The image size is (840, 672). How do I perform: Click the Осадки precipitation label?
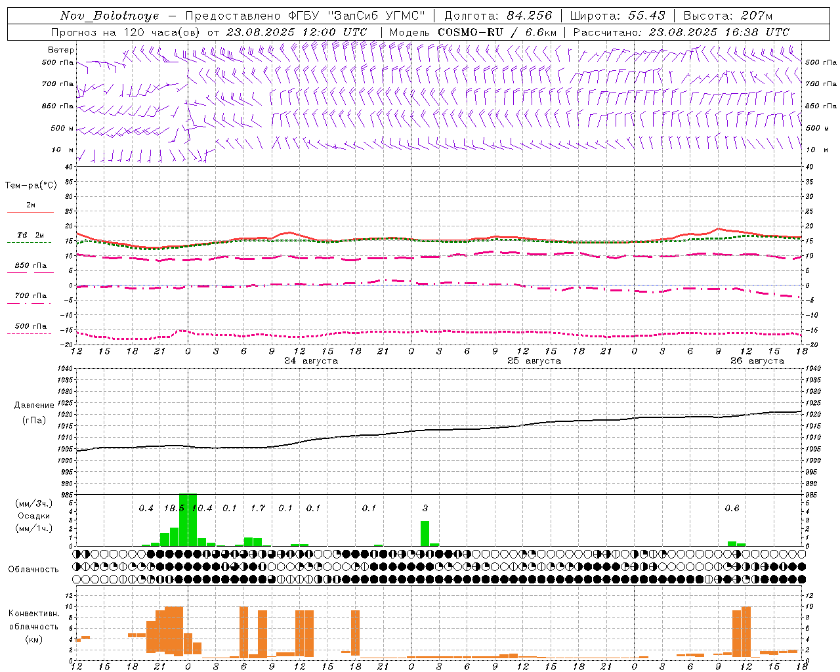point(34,516)
